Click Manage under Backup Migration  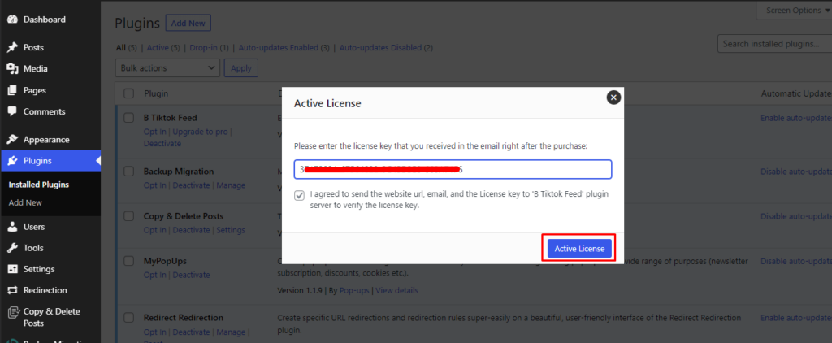(x=231, y=185)
